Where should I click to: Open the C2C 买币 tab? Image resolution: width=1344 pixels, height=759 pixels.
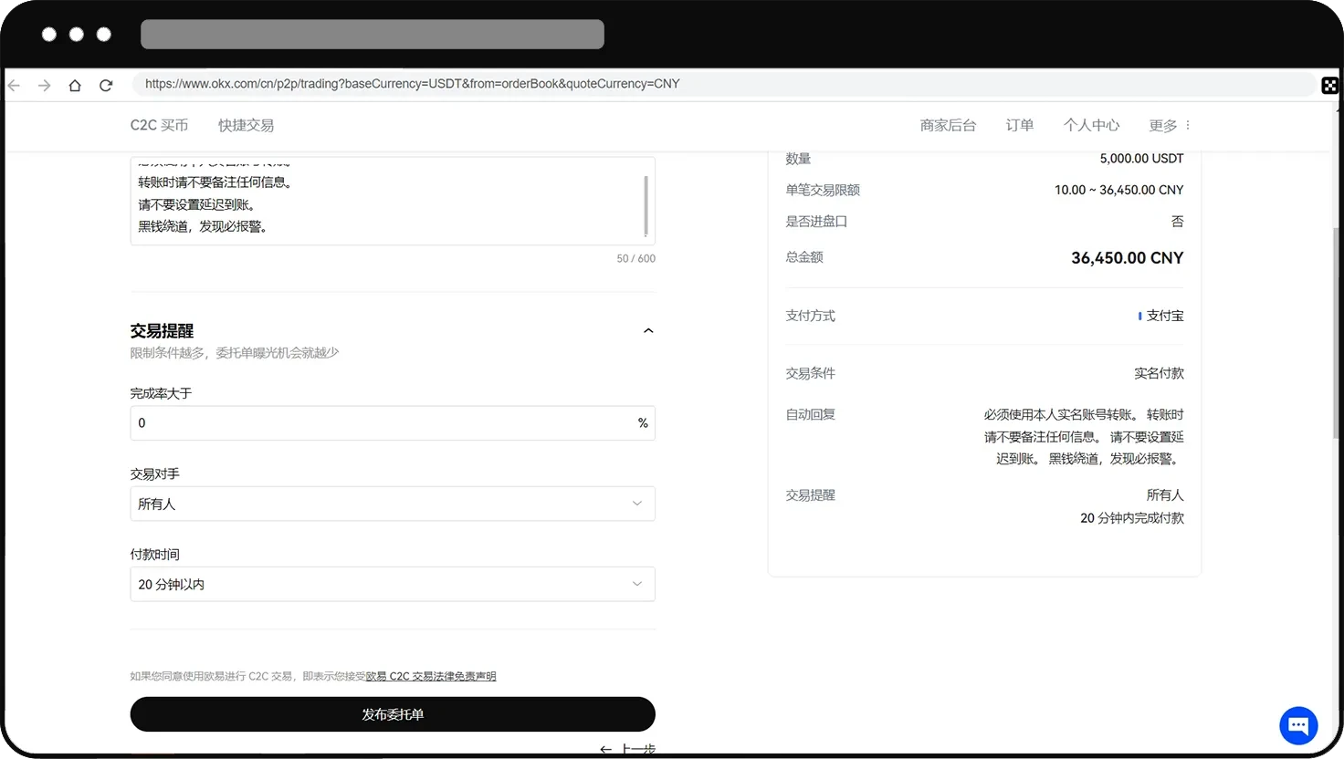click(x=159, y=125)
